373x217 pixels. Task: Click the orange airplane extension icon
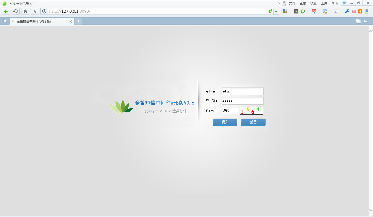tap(360, 11)
